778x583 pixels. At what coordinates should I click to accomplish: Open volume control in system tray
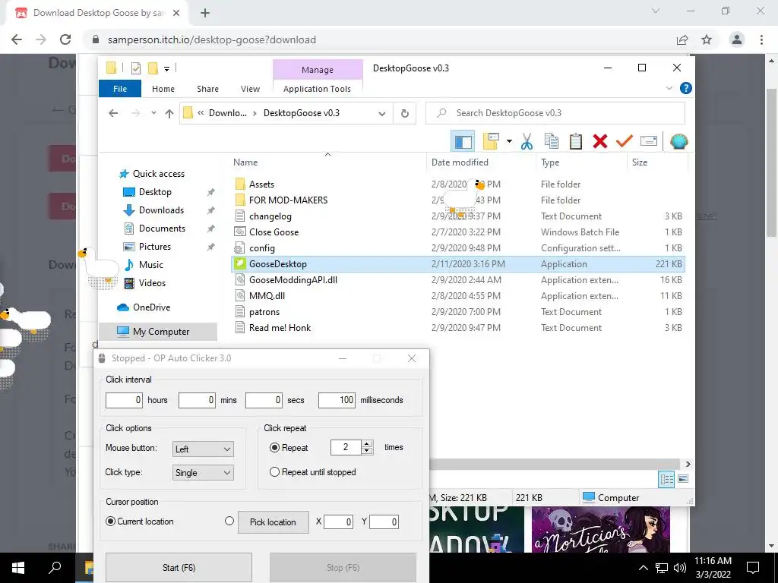(x=680, y=568)
